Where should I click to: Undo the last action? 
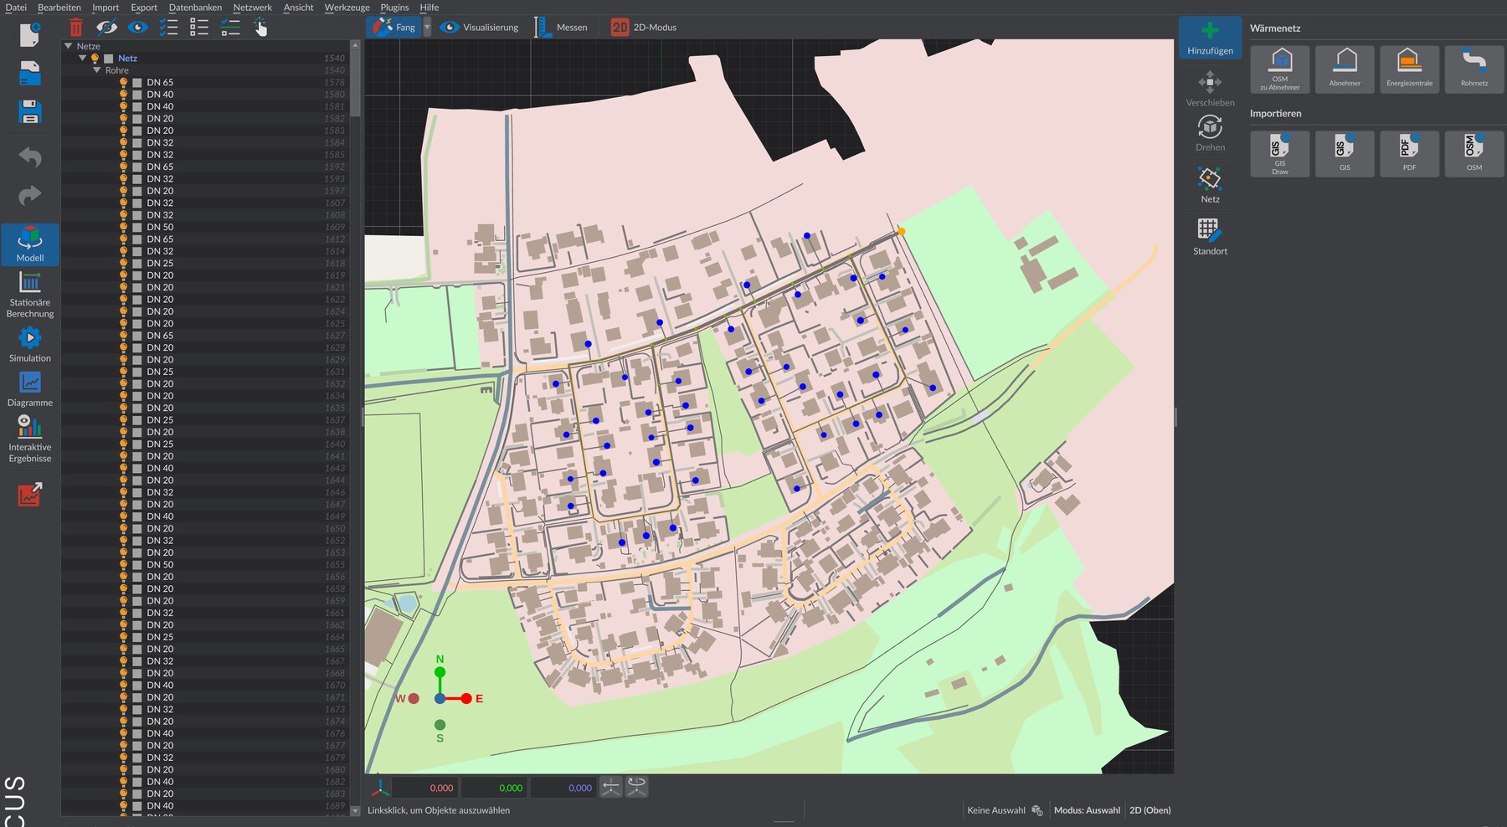[30, 157]
